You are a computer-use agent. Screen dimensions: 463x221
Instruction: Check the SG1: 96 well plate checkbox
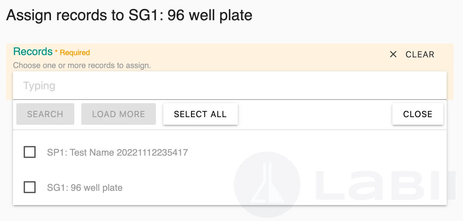pos(30,187)
